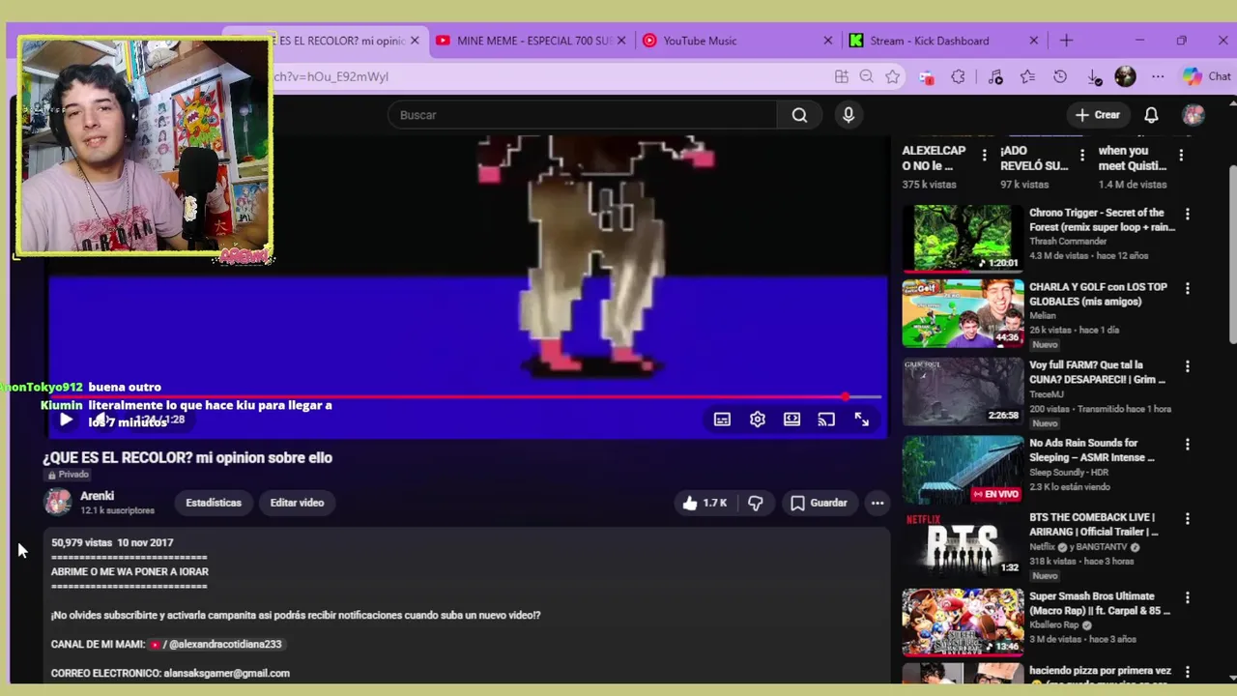1237x696 pixels.
Task: Open the media control music note icon
Action: 995,76
